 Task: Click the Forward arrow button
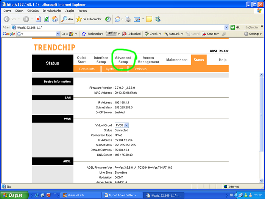pos(26,19)
